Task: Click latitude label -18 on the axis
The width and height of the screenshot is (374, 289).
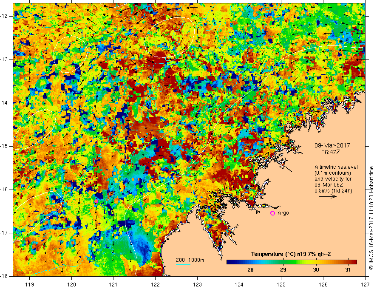Action: [4, 276]
